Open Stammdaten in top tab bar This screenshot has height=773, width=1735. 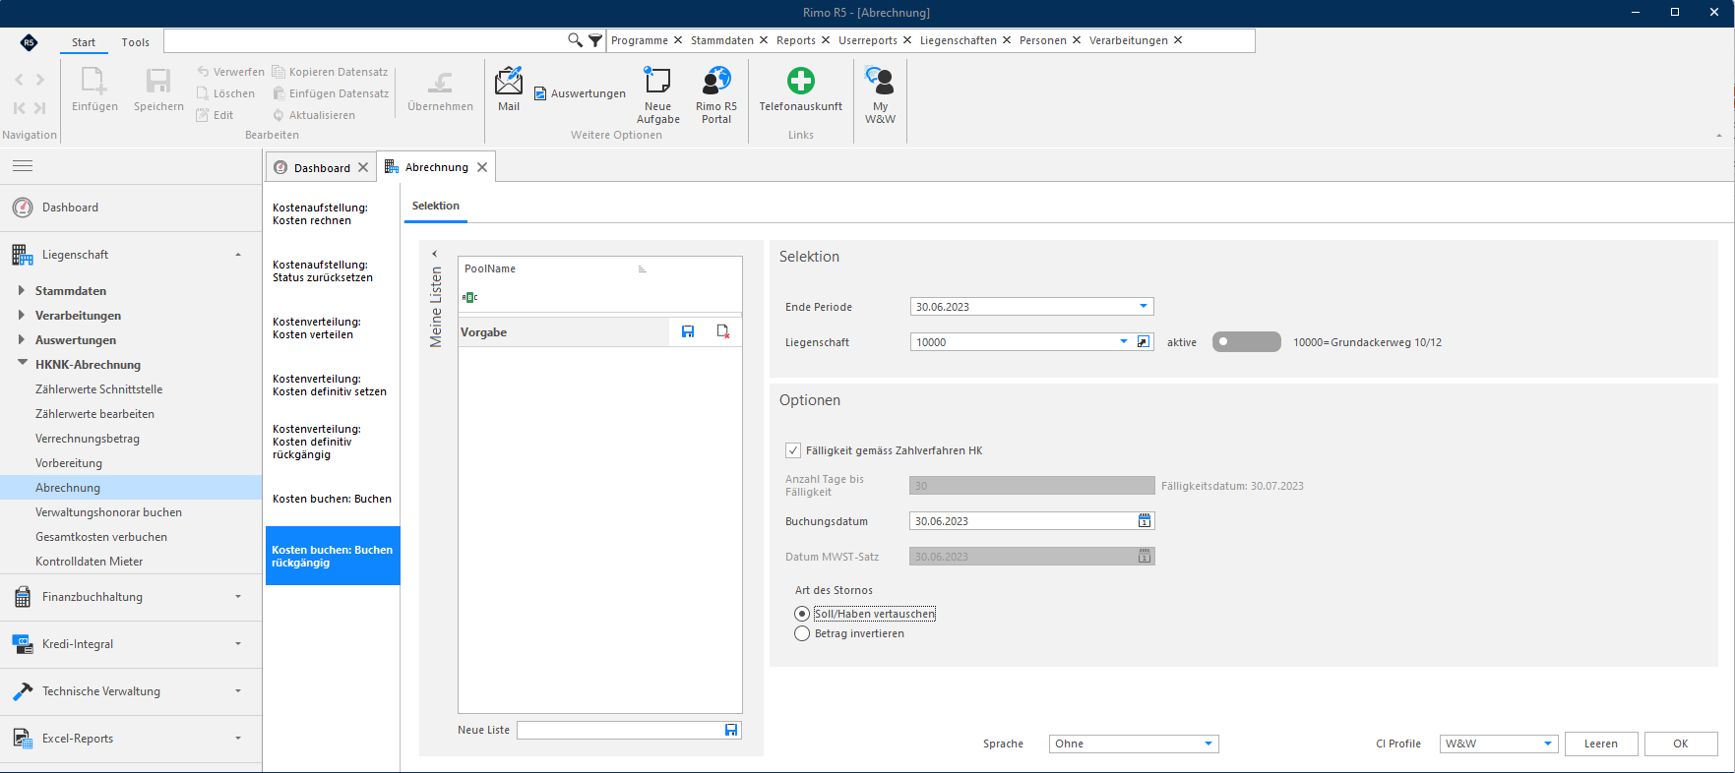pos(721,40)
